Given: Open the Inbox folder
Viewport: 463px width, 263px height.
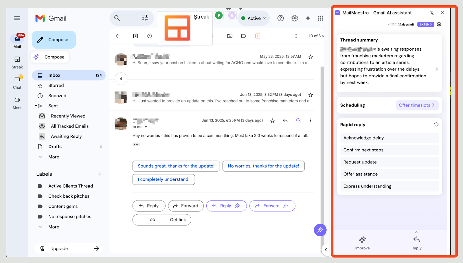Looking at the screenshot, I should coord(69,75).
